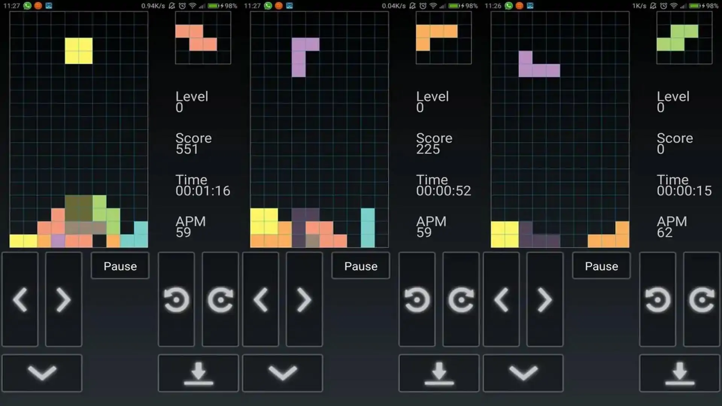Rotate clockwise in the Score 225 game
The height and width of the screenshot is (406, 722).
coord(461,299)
